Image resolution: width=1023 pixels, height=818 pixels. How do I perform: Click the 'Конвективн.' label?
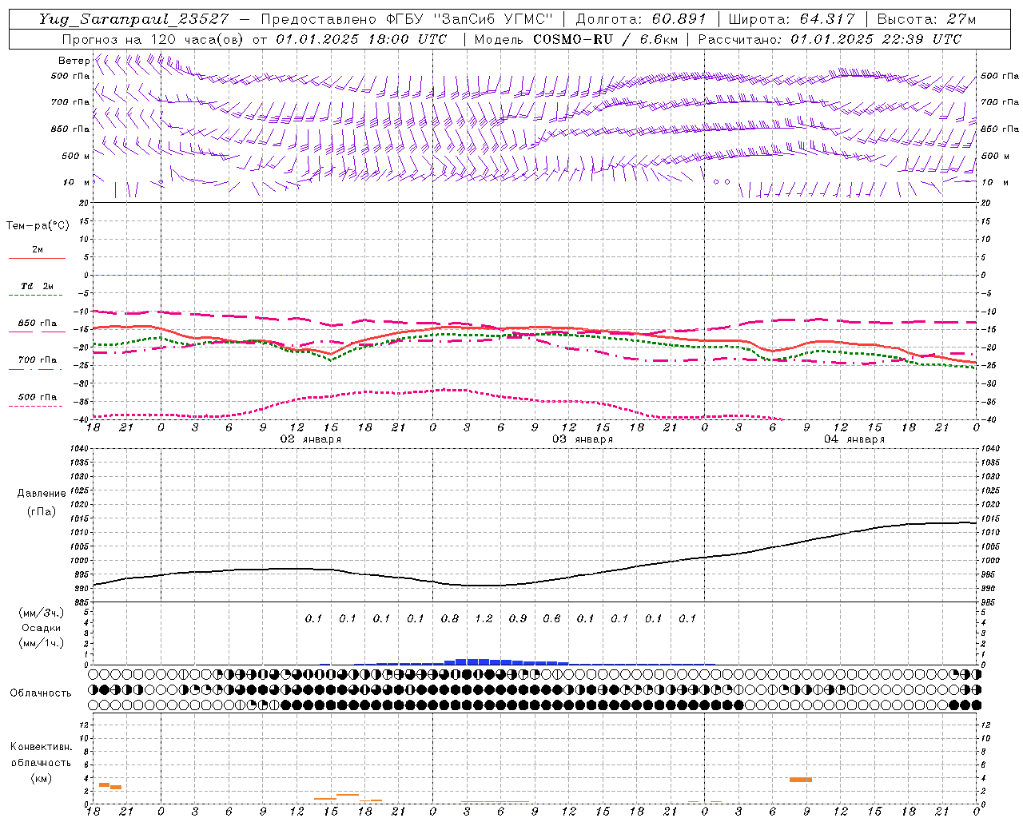click(x=42, y=747)
